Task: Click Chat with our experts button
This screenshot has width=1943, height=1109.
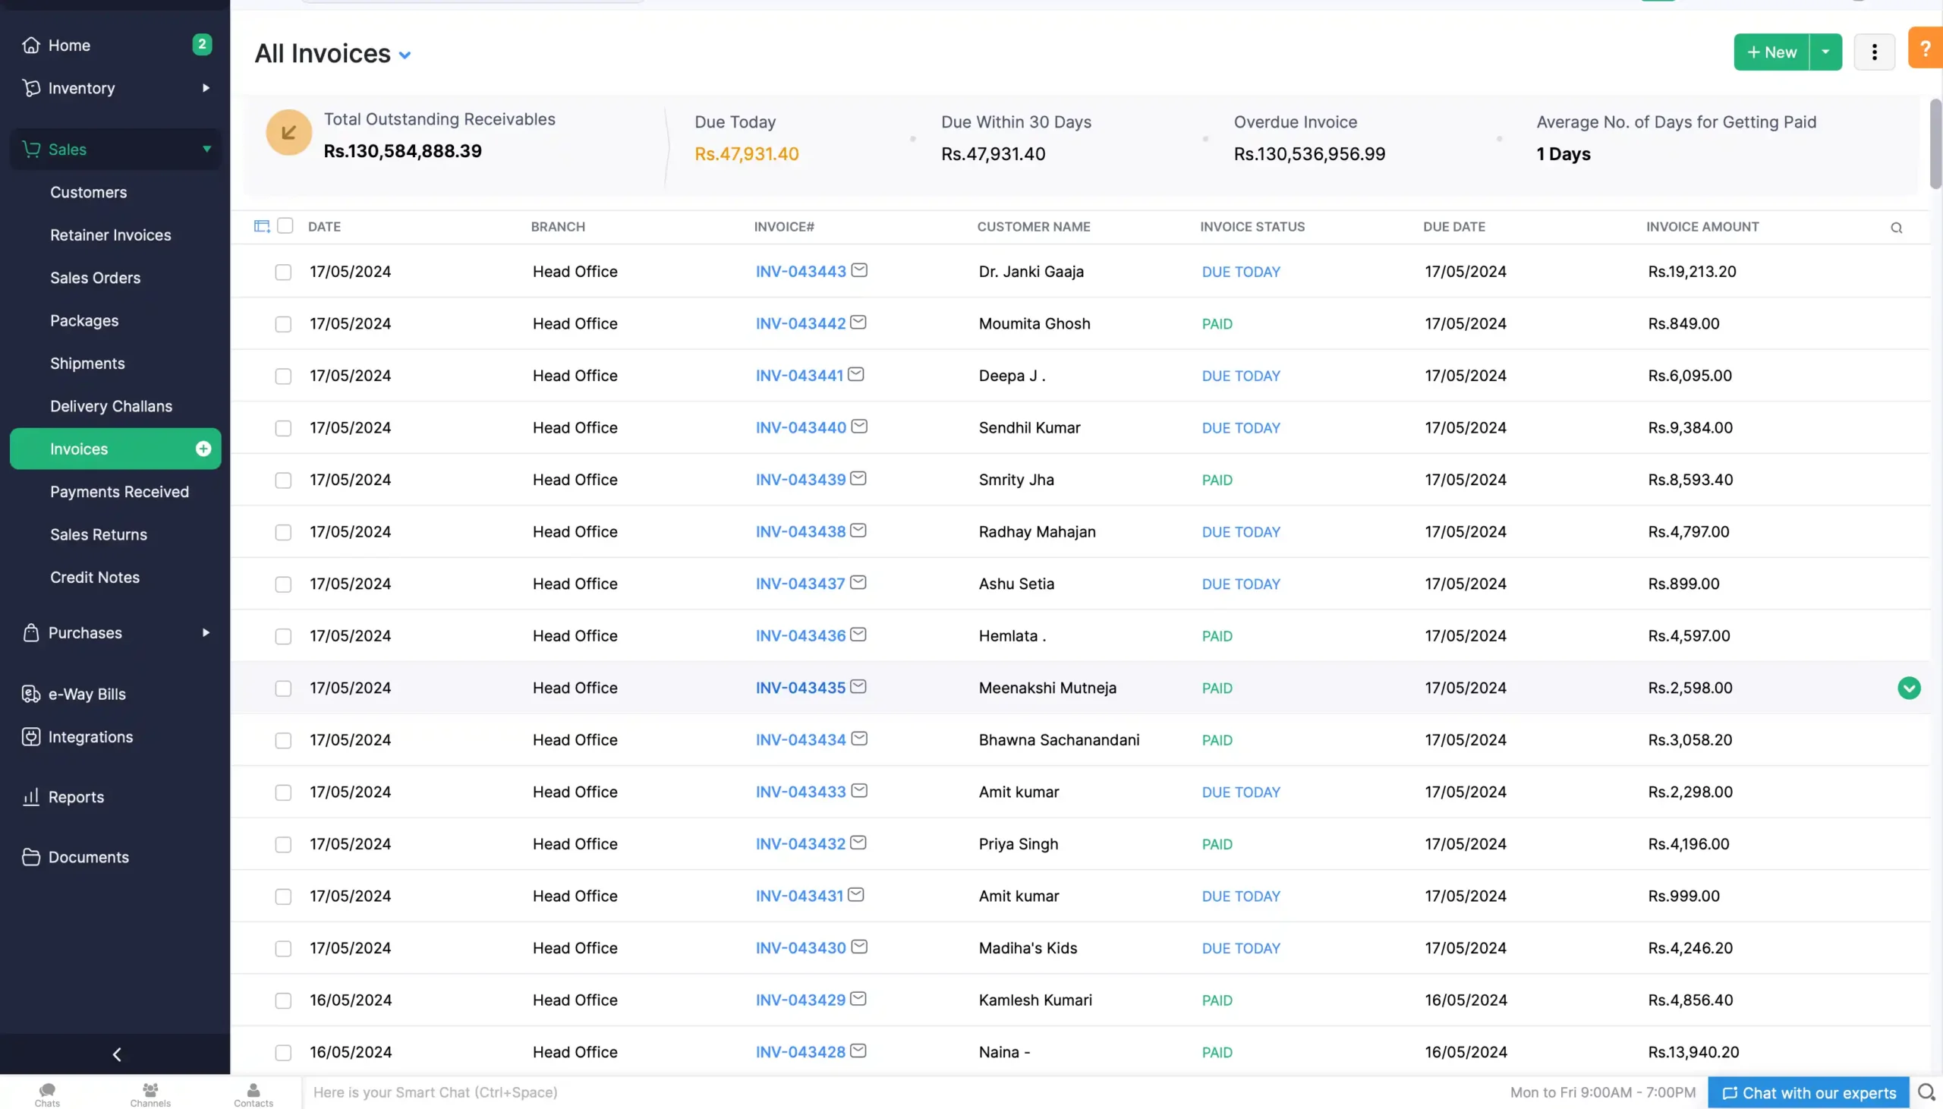Action: [1808, 1092]
